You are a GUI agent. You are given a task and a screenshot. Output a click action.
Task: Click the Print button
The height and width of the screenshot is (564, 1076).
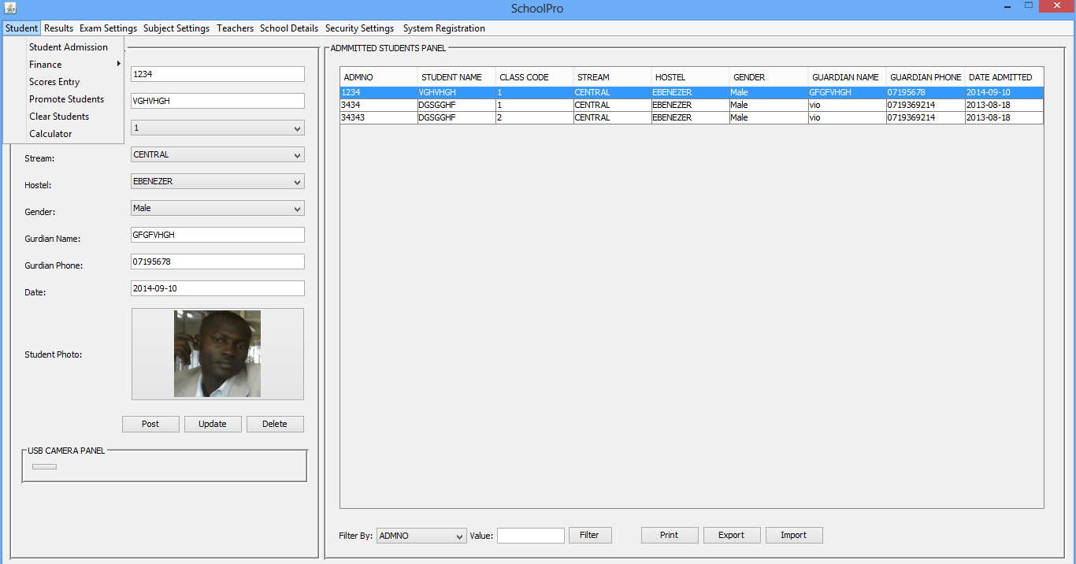click(670, 536)
